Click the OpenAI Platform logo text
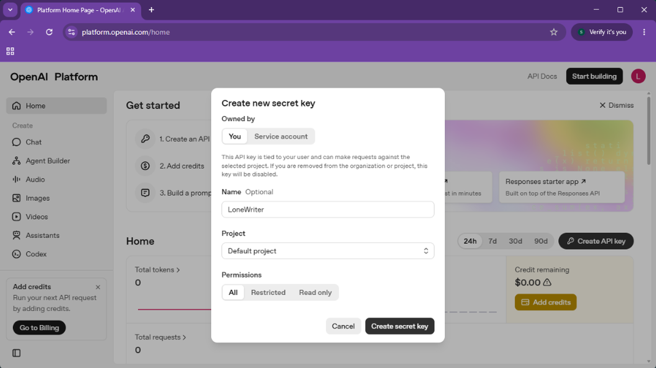 tap(54, 77)
